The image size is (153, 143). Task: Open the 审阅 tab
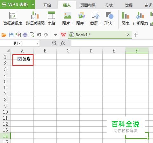(x=149, y=5)
